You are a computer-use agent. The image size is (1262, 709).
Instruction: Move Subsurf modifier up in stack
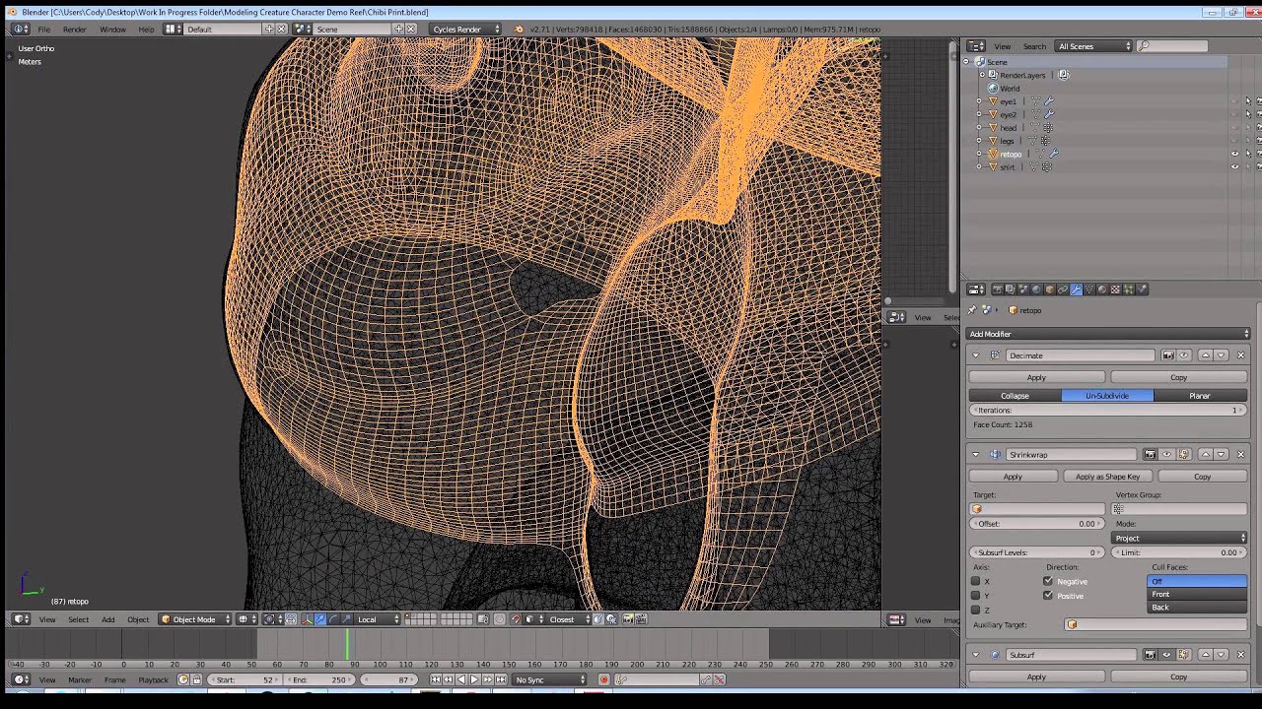[x=1205, y=655]
